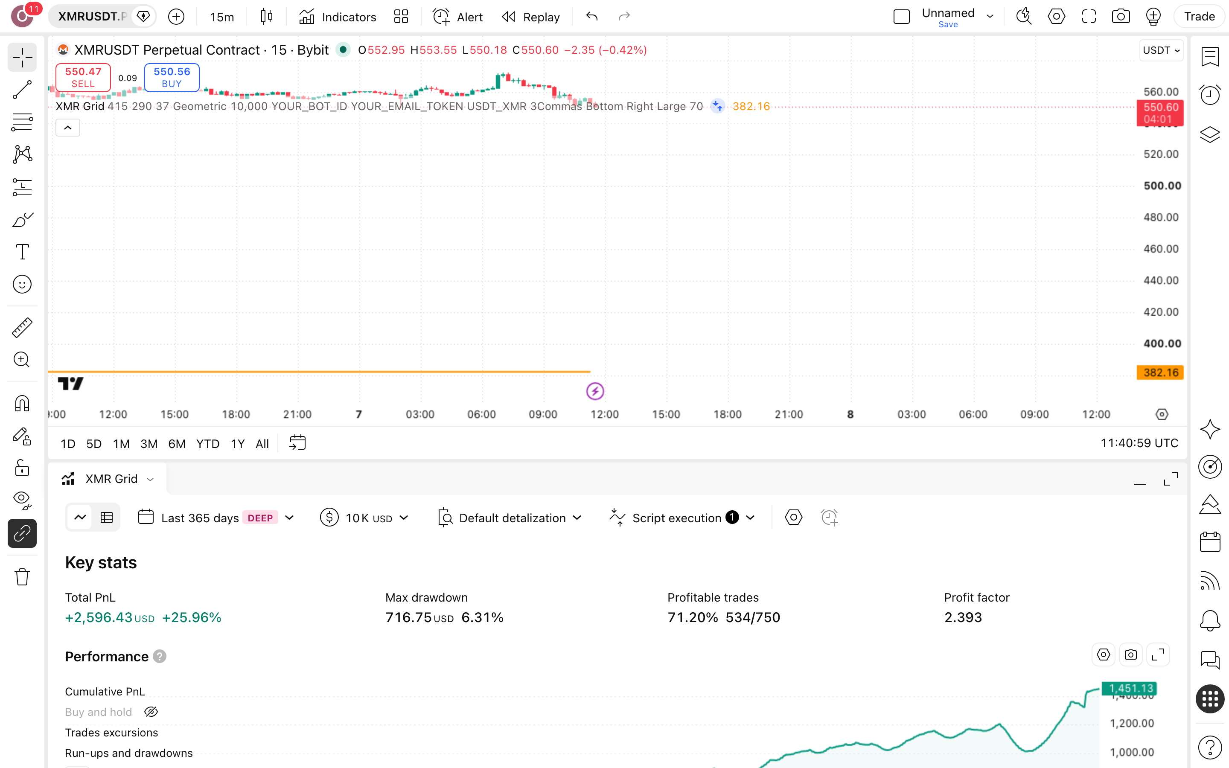Select the patterns drawing tool
Image resolution: width=1229 pixels, height=768 pixels.
click(22, 154)
